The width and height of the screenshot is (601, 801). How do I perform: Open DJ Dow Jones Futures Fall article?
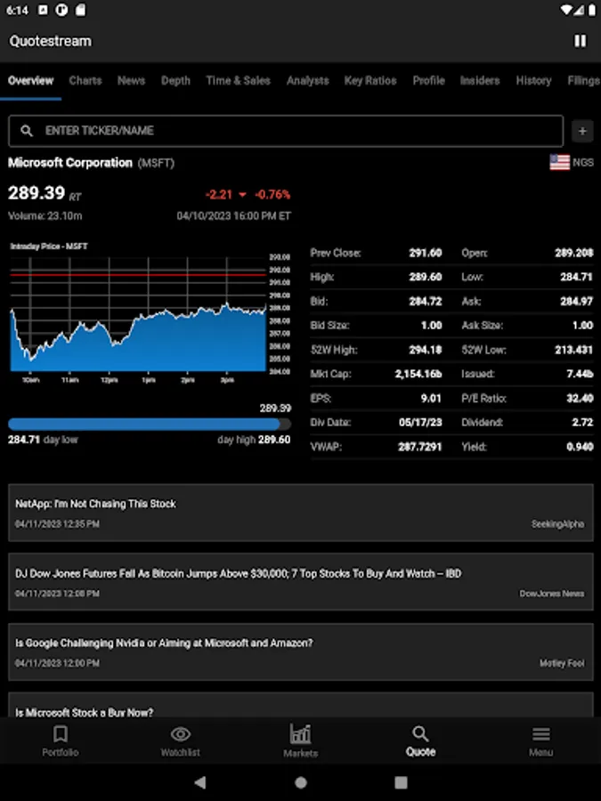point(301,582)
